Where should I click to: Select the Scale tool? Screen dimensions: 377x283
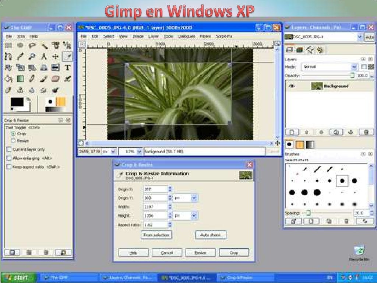[20, 68]
